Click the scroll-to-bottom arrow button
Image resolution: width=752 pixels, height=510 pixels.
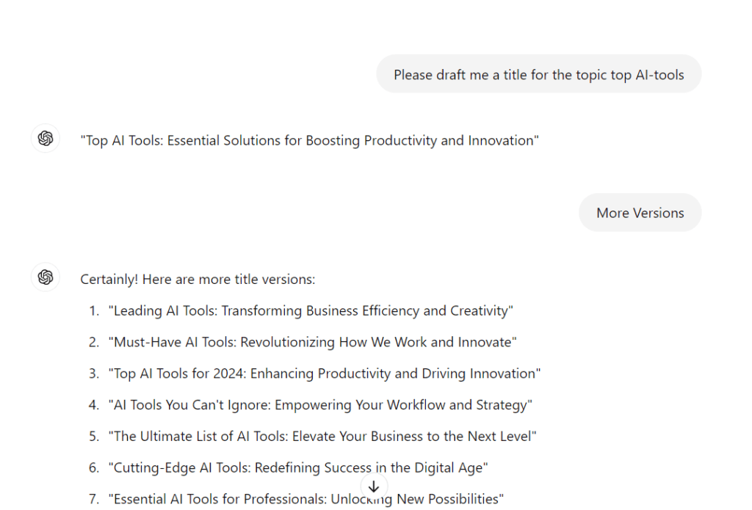point(374,487)
